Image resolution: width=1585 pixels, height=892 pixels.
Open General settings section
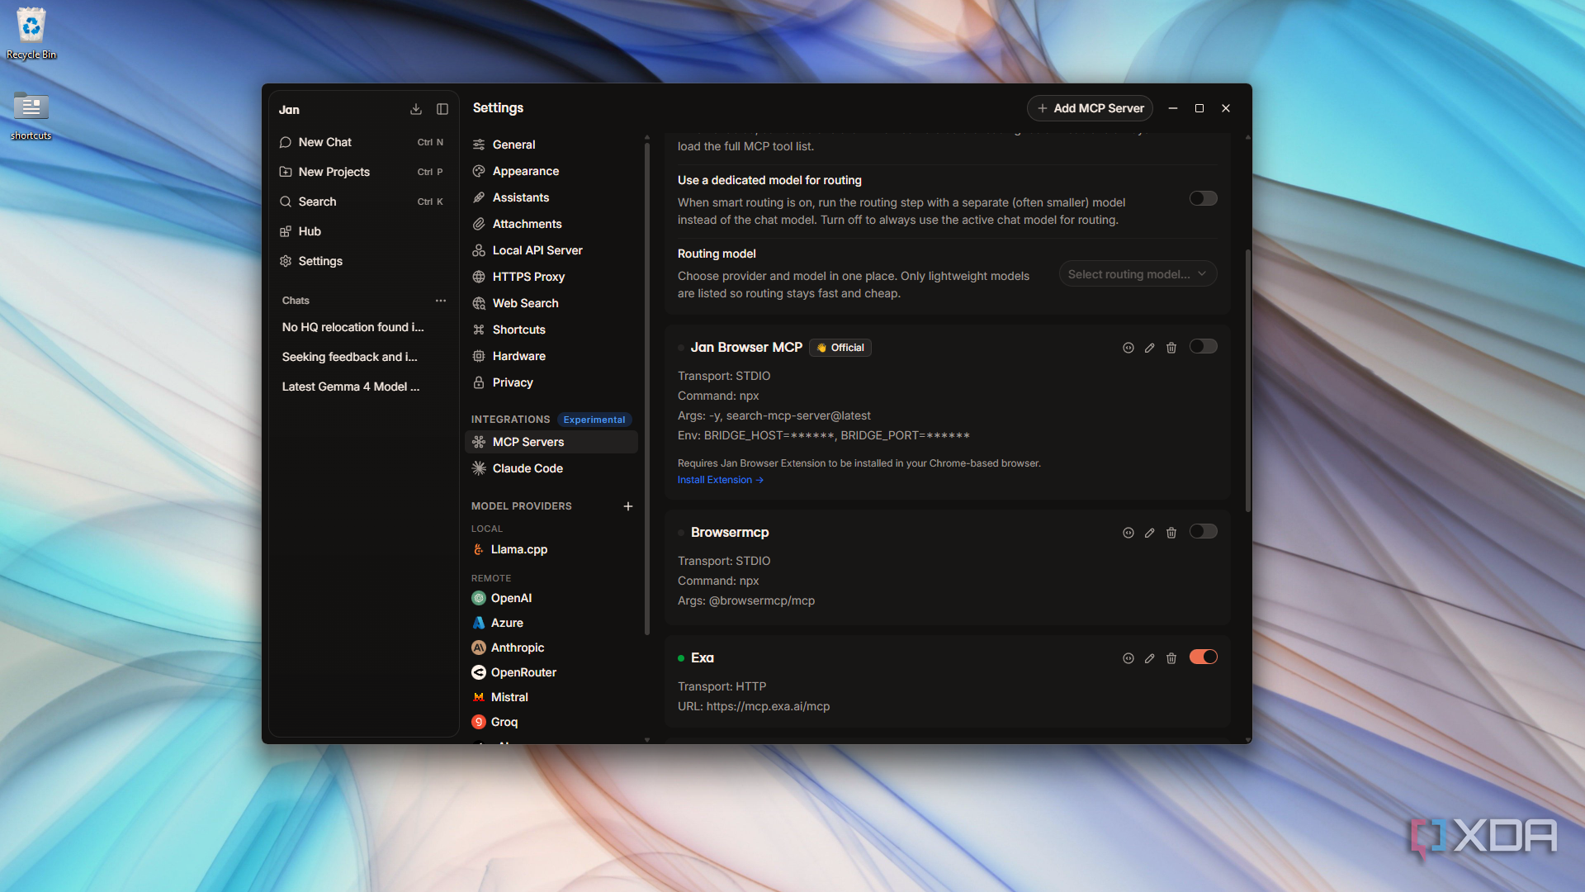(551, 145)
